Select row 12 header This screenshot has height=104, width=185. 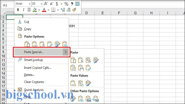[3, 65]
